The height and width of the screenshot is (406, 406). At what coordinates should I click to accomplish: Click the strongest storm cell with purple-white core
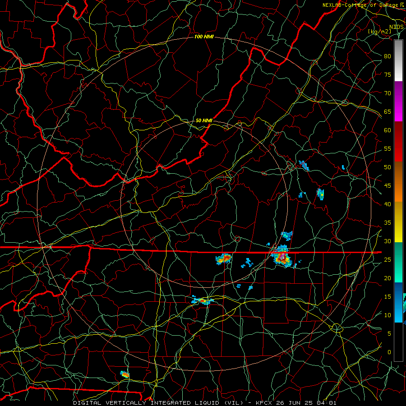(281, 258)
